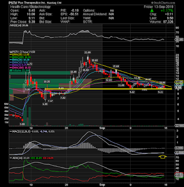Click the Health Care / Biotechnology sector label
The image size is (184, 187).
pyautogui.click(x=30, y=7)
